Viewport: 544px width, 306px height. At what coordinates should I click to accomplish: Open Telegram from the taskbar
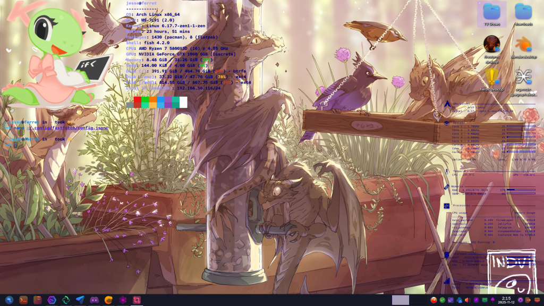coord(80,300)
